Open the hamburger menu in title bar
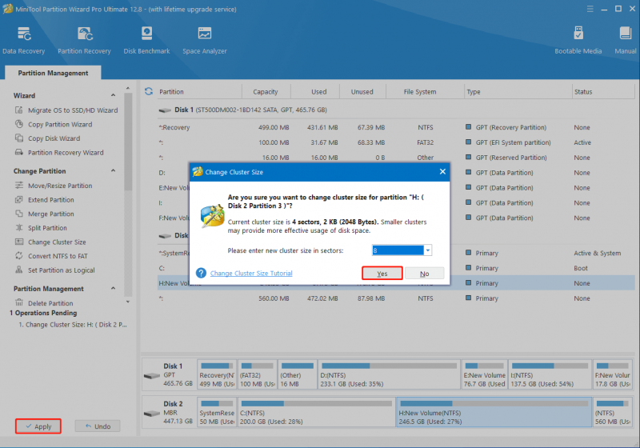Image resolution: width=640 pixels, height=448 pixels. tap(590, 9)
